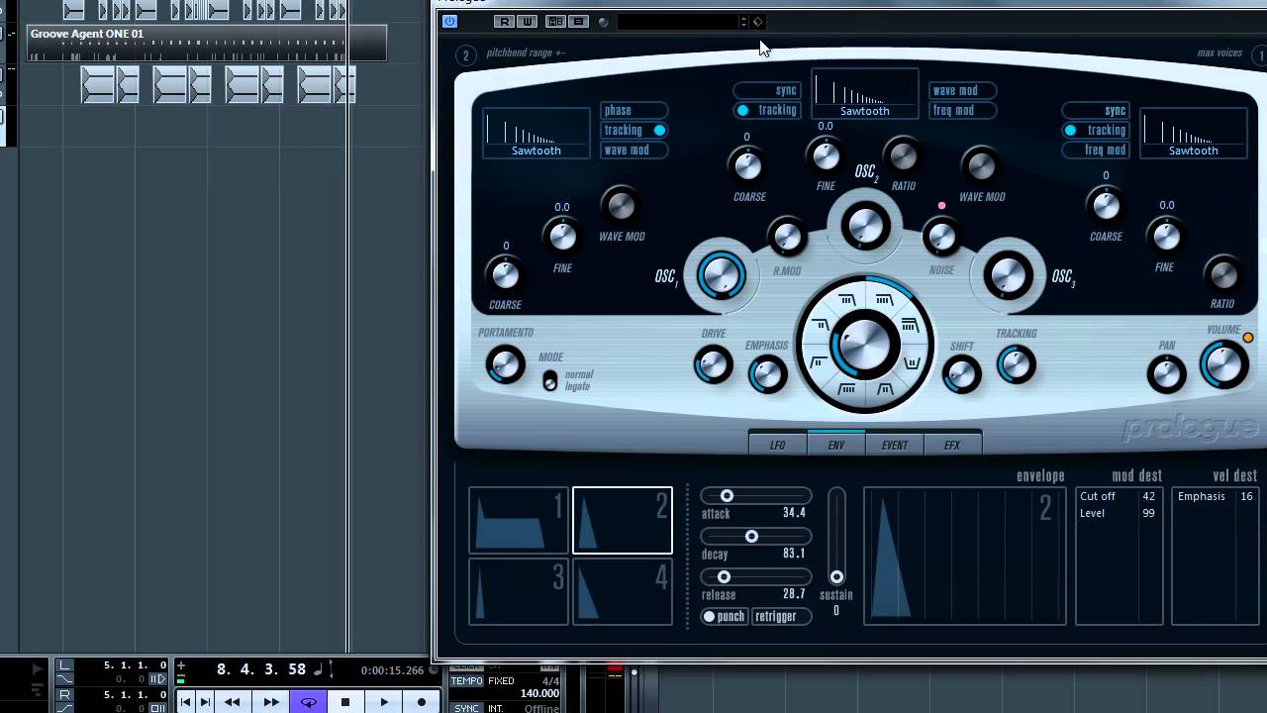Toggle OSC 2 tracking button
Viewport: 1267px width, 713px height.
point(767,110)
